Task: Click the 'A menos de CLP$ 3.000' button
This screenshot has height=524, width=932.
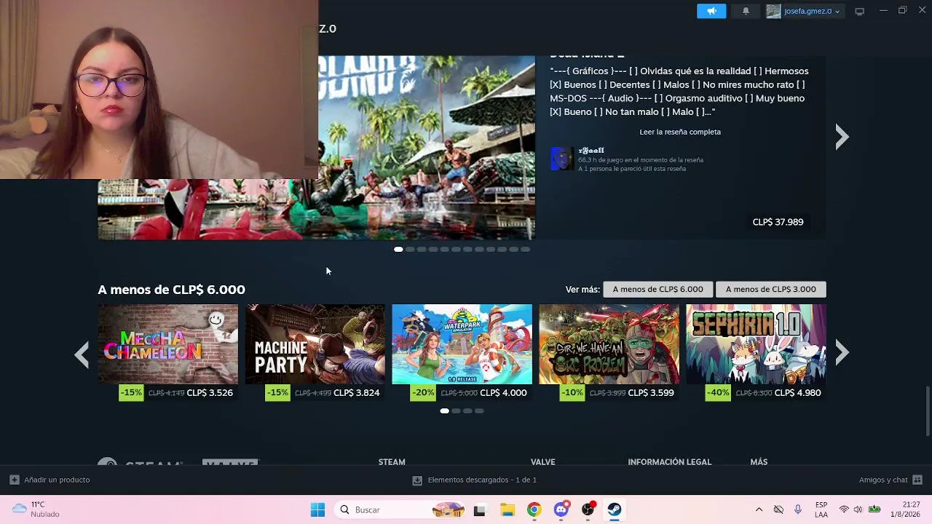Action: point(770,289)
